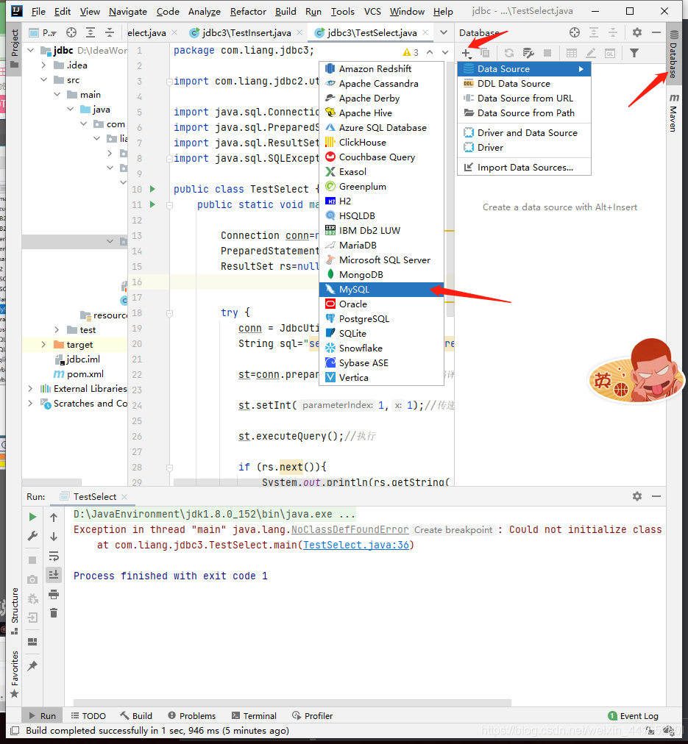Screen dimensions: 688x744
Task: Click the Filter funnel icon in Database toolbar
Action: pos(634,53)
